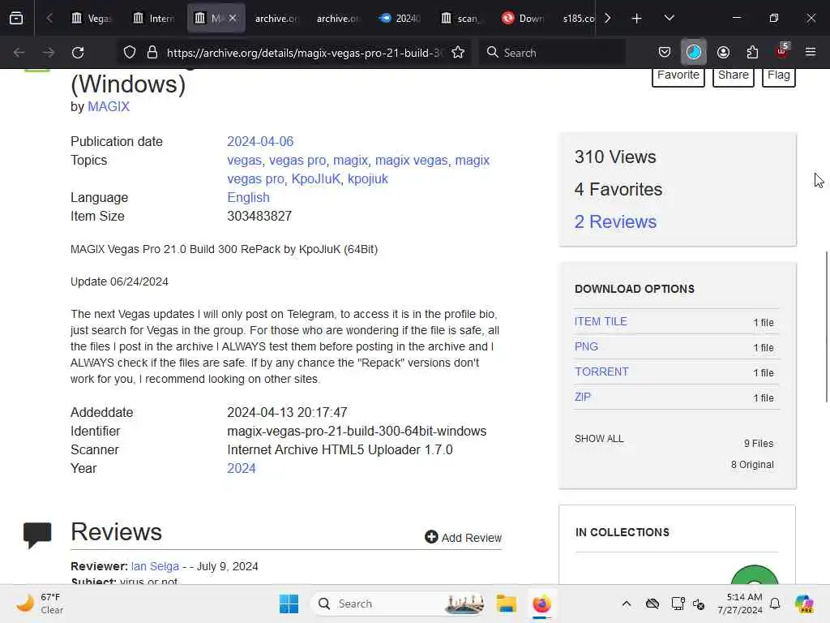The width and height of the screenshot is (830, 623).
Task: Click the Share button
Action: 733,75
